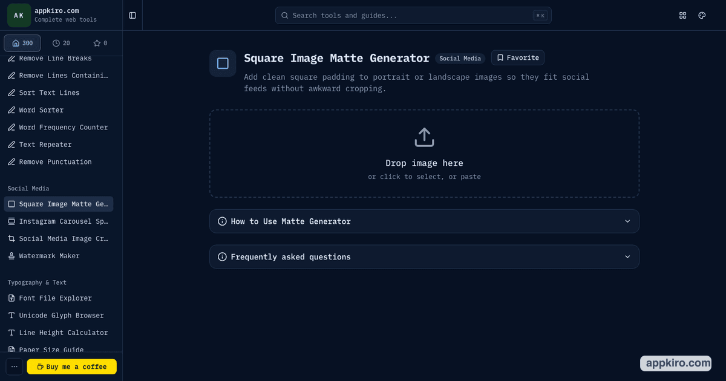
Task: Click the upload arrow icon in drop zone
Action: pos(424,137)
